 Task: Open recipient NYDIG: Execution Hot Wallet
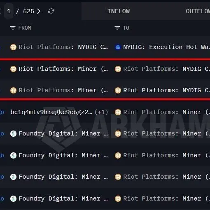(x=166, y=47)
